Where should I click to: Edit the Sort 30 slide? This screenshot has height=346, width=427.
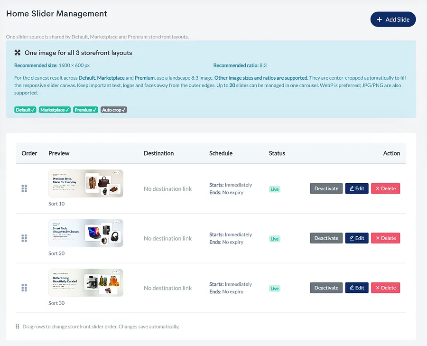pos(357,288)
